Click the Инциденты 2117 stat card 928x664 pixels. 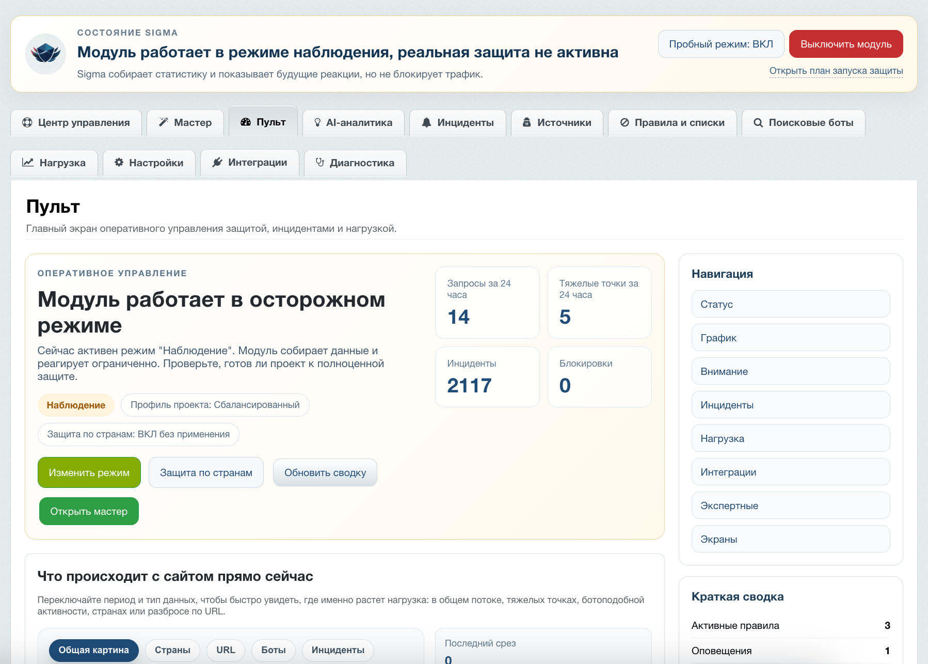click(487, 377)
